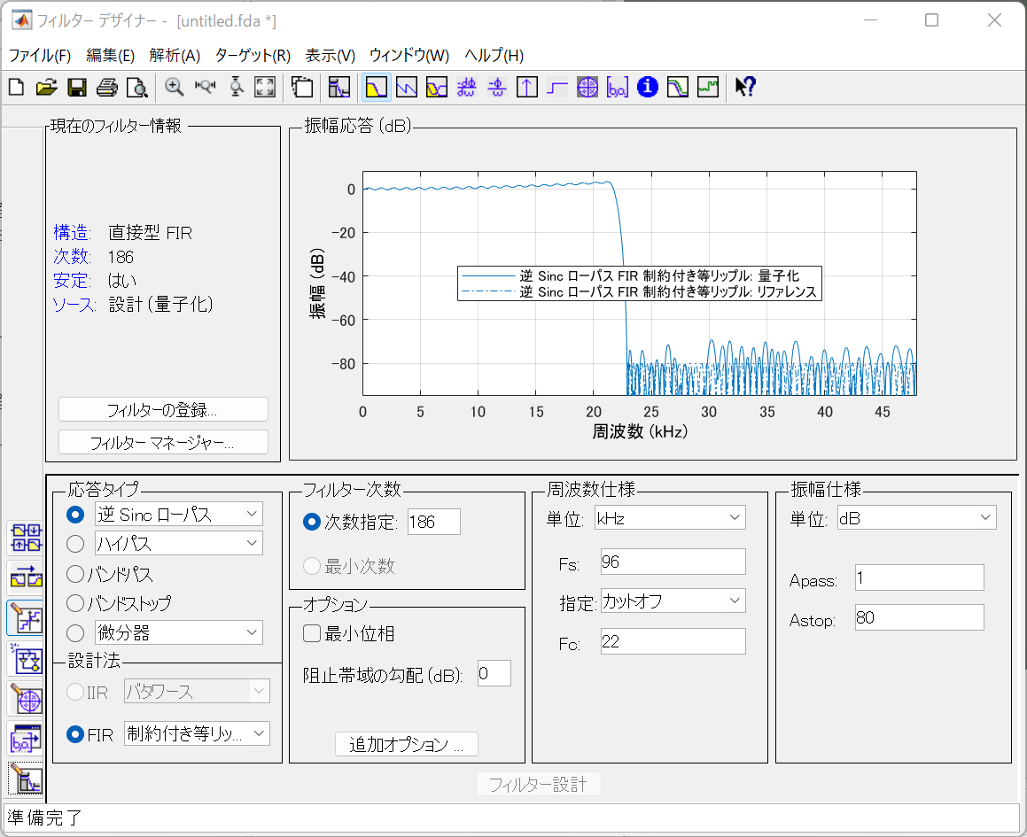This screenshot has width=1027, height=837.
Task: Enable the 最小位相 checkbox
Action: tap(312, 633)
